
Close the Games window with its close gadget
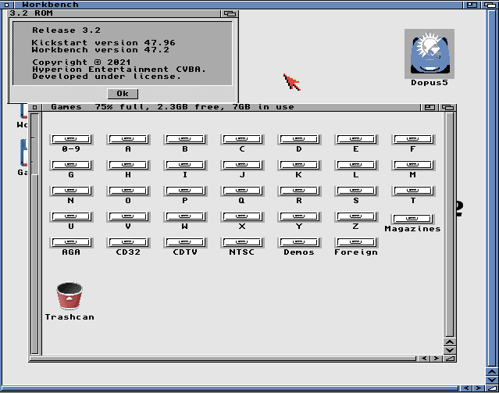click(34, 107)
